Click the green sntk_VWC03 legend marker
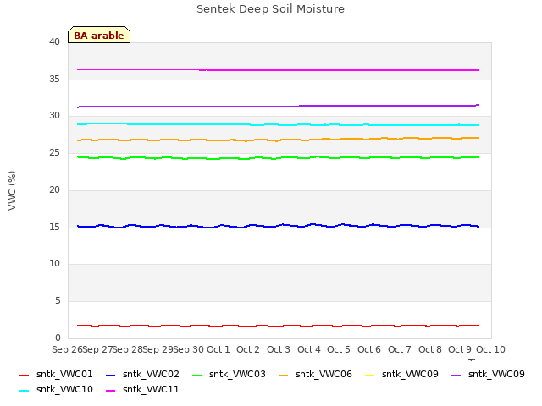 (196, 376)
